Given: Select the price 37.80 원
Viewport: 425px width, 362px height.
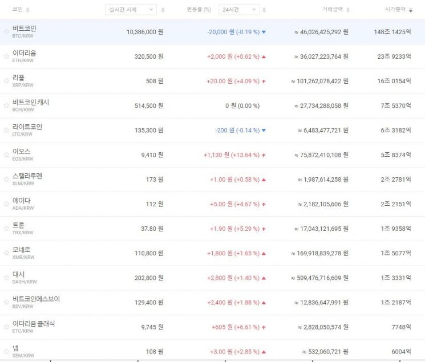Looking at the screenshot, I should point(152,229).
